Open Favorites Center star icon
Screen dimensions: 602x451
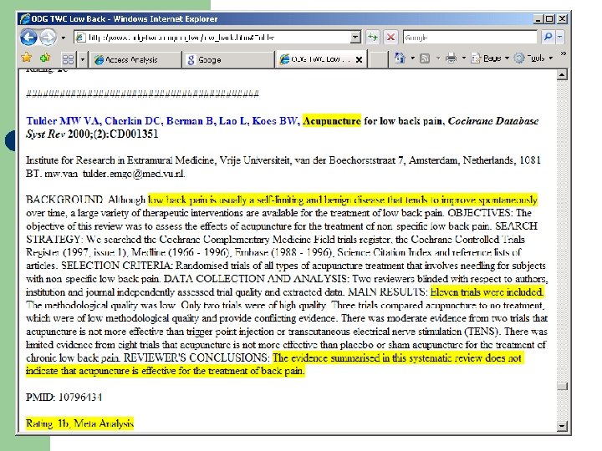[x=27, y=58]
